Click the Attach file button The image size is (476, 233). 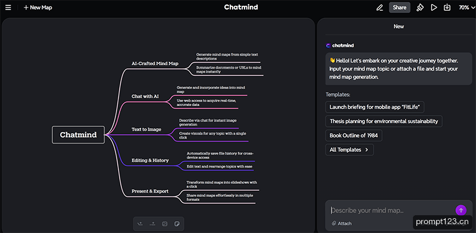[x=342, y=224]
